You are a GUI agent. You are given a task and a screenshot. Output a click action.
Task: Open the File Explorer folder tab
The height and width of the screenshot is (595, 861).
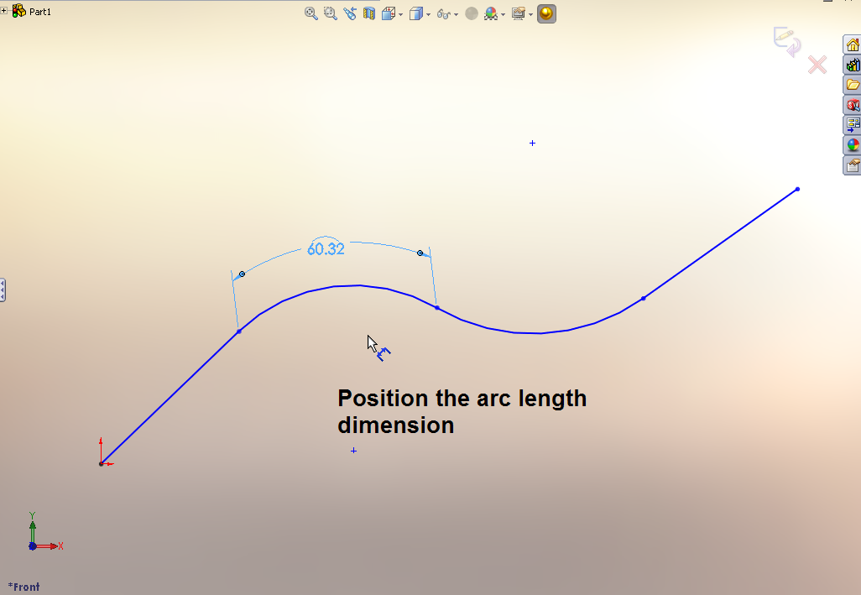(x=853, y=85)
